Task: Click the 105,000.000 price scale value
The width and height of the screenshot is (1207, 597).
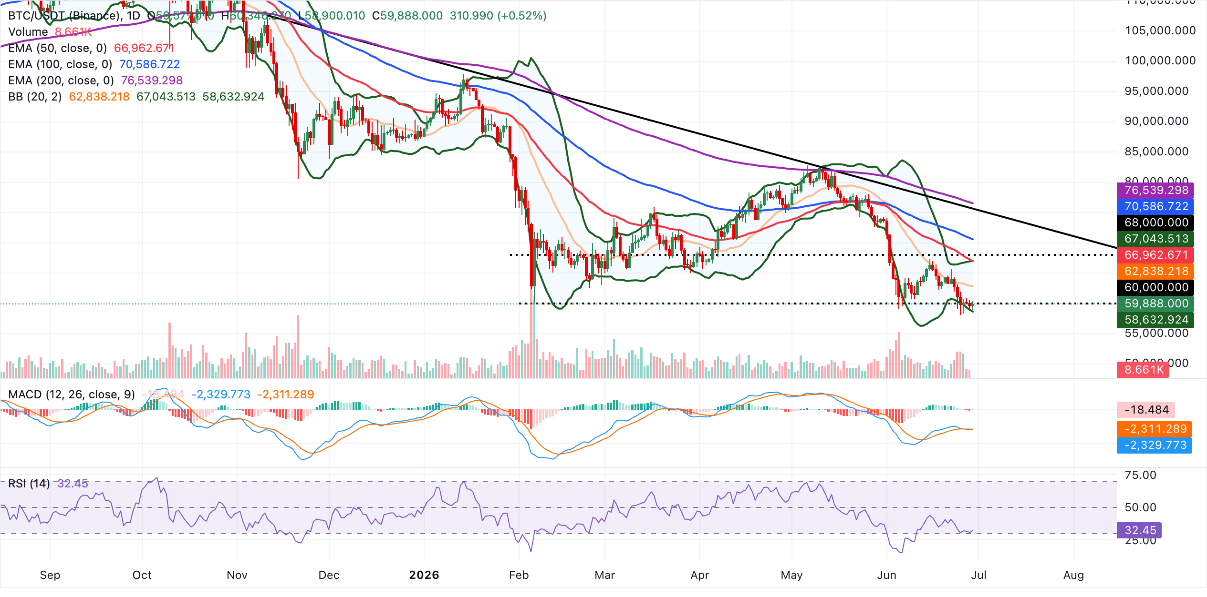Action: [x=1160, y=30]
